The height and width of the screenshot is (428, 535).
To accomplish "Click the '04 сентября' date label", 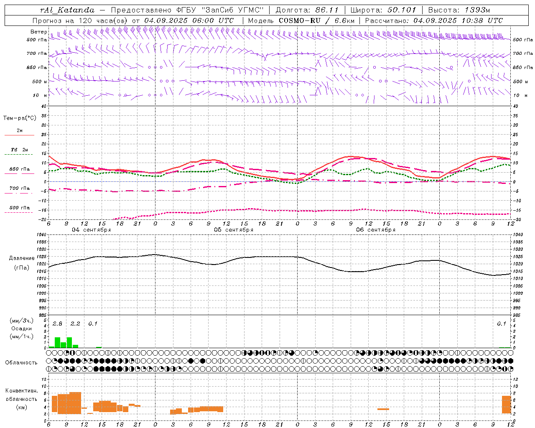I will pos(92,230).
